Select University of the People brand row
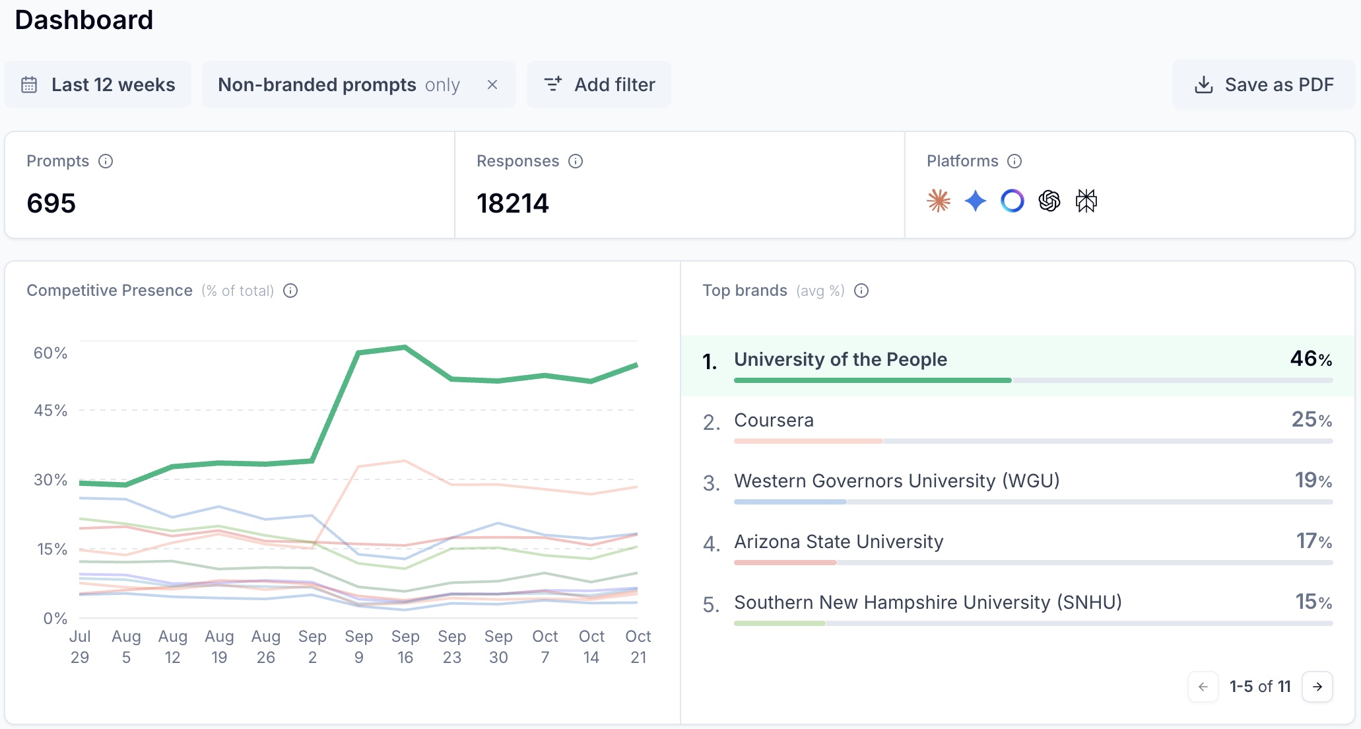This screenshot has height=729, width=1361. click(840, 359)
